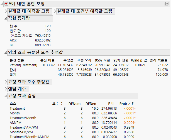Expand the 실제값 대 조건부 예측값 그림 section
171x140 pixels.
click(55, 11)
